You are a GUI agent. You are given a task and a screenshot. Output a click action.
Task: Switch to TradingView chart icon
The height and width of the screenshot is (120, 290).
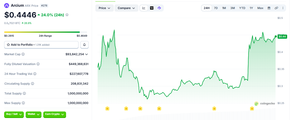152,8
